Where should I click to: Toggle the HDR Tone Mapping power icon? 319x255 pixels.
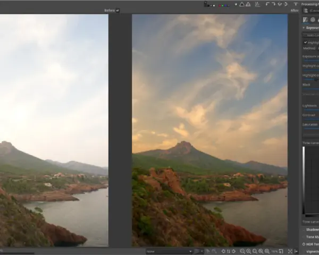(304, 244)
